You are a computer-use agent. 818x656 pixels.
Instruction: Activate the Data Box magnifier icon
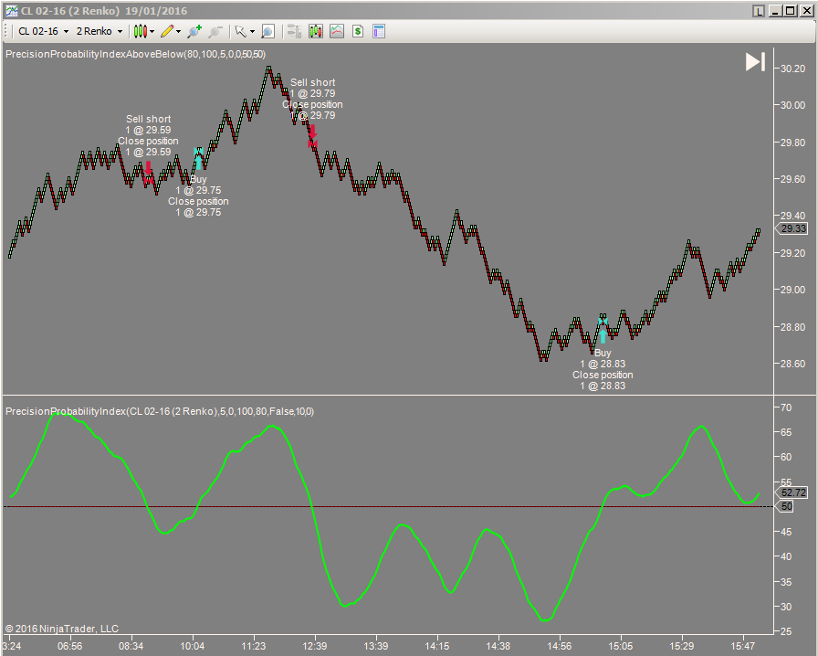(267, 30)
